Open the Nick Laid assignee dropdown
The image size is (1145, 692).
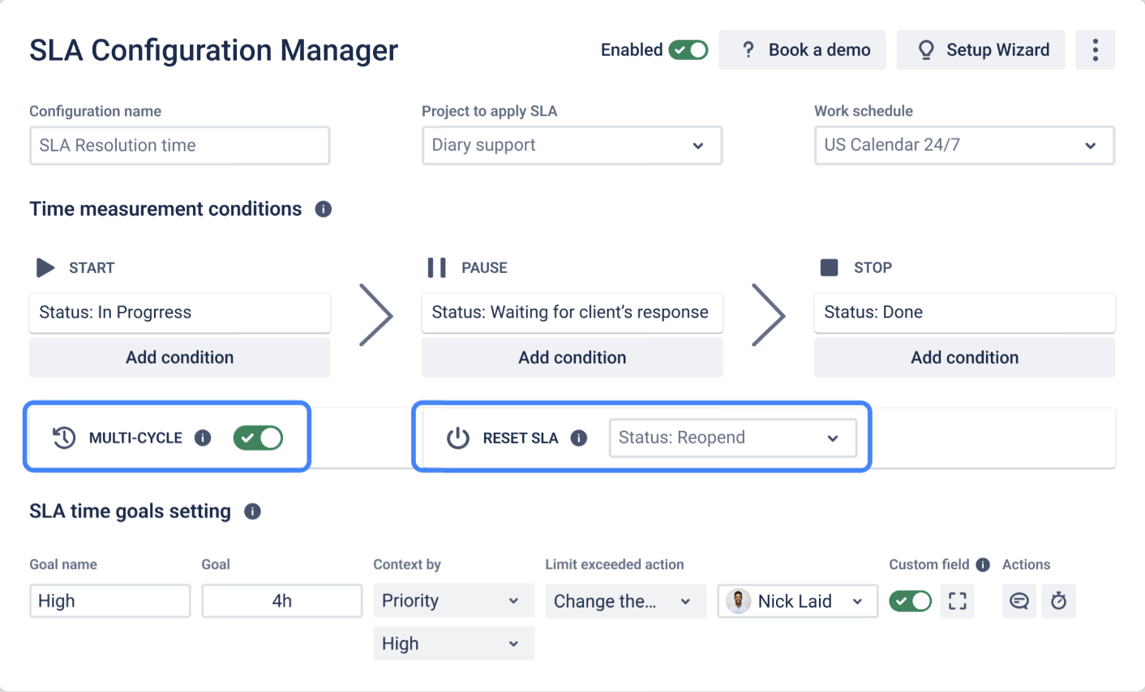(x=797, y=601)
